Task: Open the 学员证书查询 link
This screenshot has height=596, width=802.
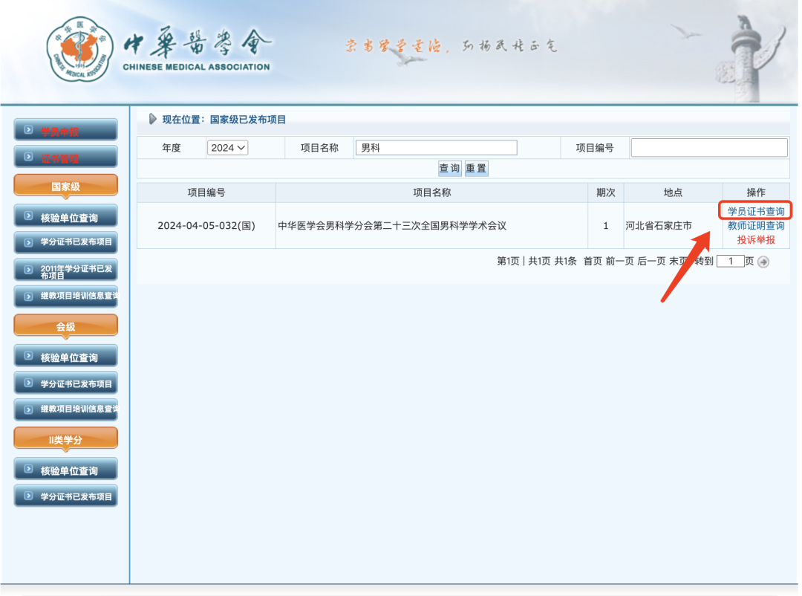Action: (x=756, y=211)
